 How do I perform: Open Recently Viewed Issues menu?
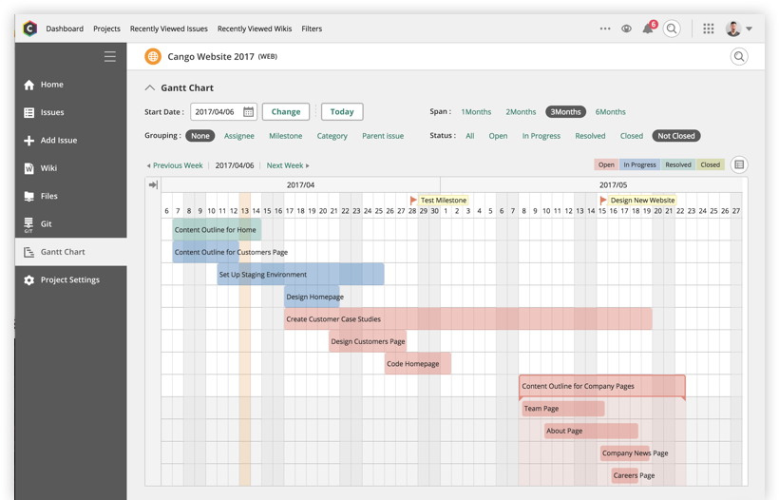click(171, 29)
